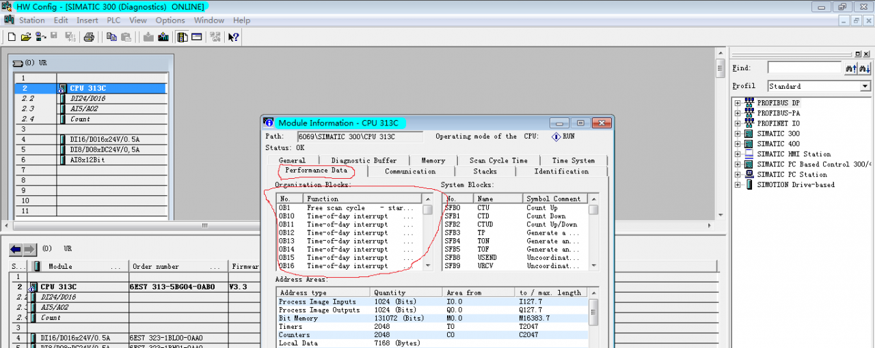Image resolution: width=875 pixels, height=348 pixels.
Task: Open the PLC menu
Action: click(x=113, y=20)
